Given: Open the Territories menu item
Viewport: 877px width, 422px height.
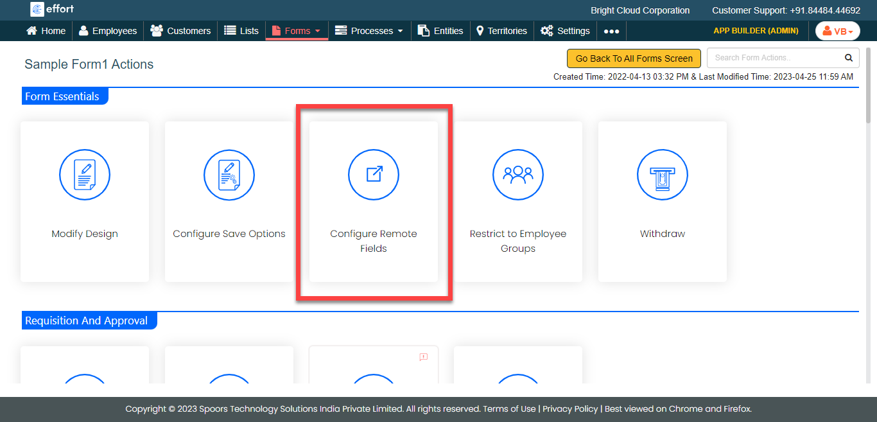Looking at the screenshot, I should 501,31.
